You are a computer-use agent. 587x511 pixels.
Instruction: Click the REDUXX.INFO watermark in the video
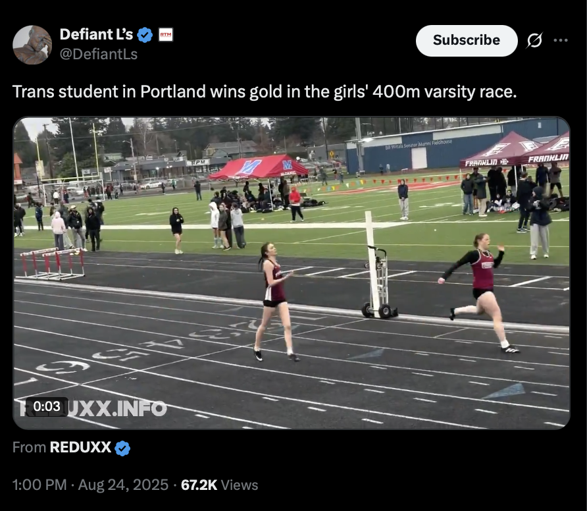tap(93, 408)
